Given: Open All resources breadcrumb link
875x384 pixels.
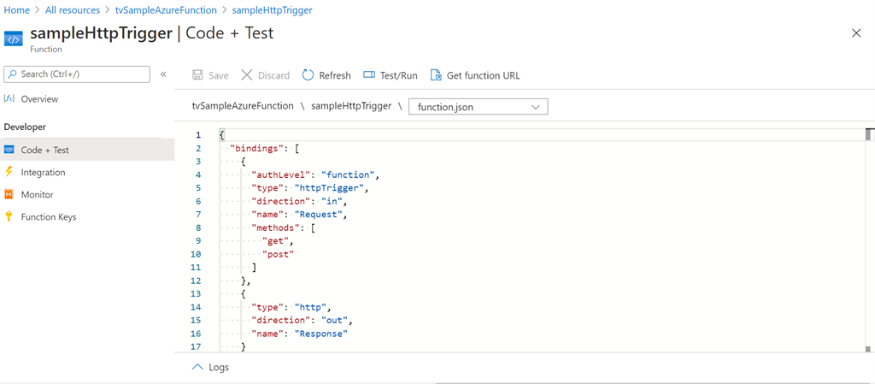Looking at the screenshot, I should pyautogui.click(x=73, y=10).
